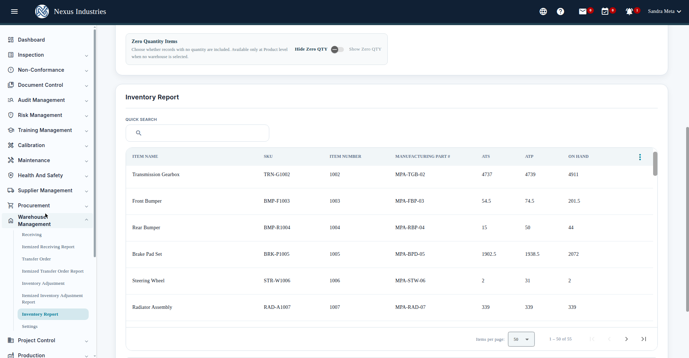
Task: Open the calendar tasks icon
Action: pos(605,11)
